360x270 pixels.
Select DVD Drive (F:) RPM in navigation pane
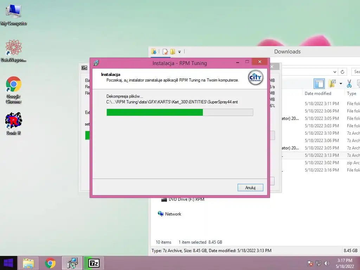pyautogui.click(x=183, y=199)
